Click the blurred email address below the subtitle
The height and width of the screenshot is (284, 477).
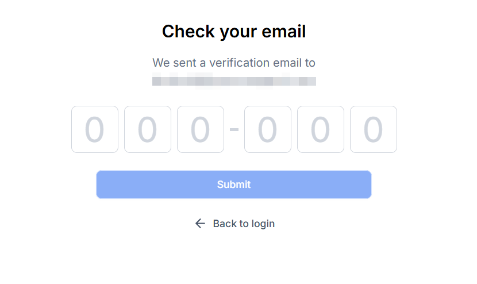pyautogui.click(x=234, y=80)
